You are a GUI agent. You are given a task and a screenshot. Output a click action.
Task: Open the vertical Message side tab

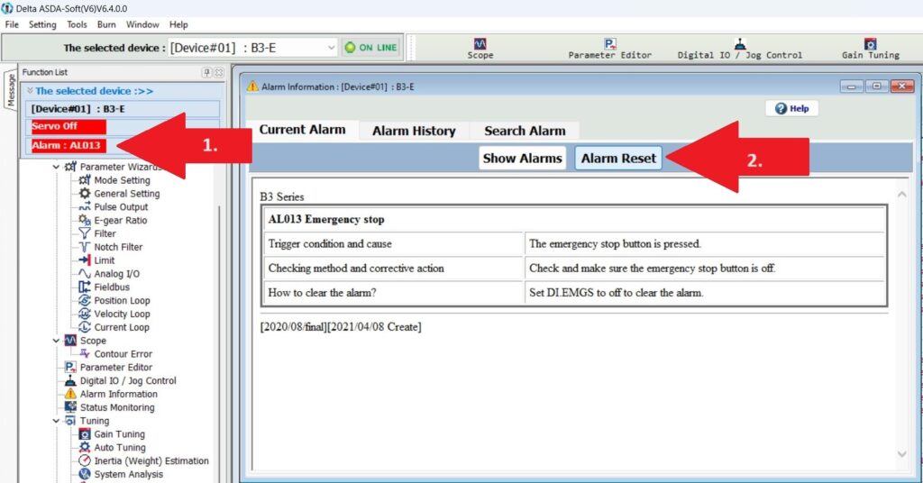coord(11,90)
